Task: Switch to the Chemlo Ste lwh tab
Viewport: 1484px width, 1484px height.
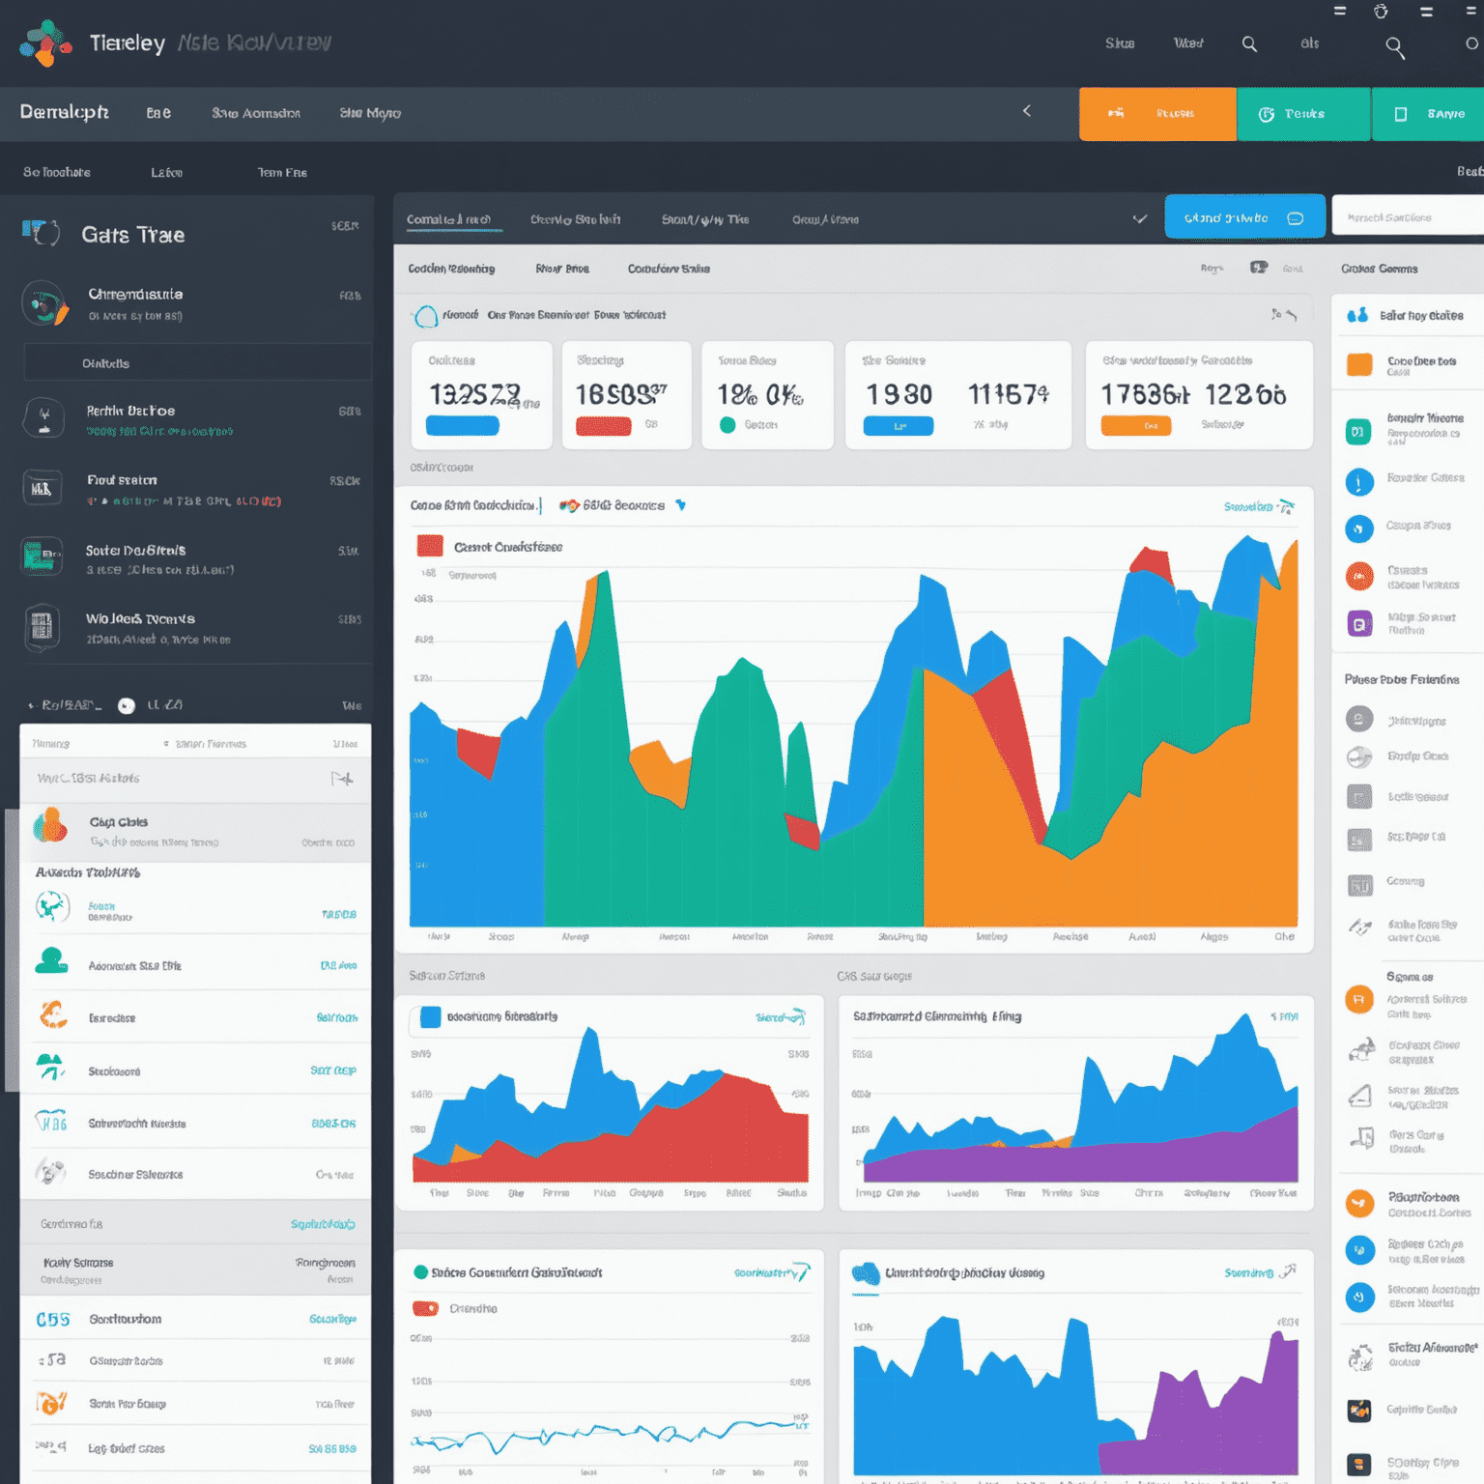Action: [x=576, y=219]
